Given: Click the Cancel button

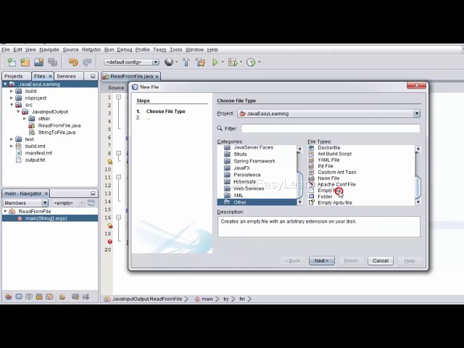Looking at the screenshot, I should 380,261.
